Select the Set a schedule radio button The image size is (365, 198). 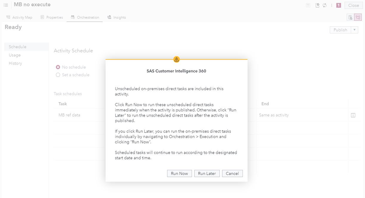click(58, 75)
